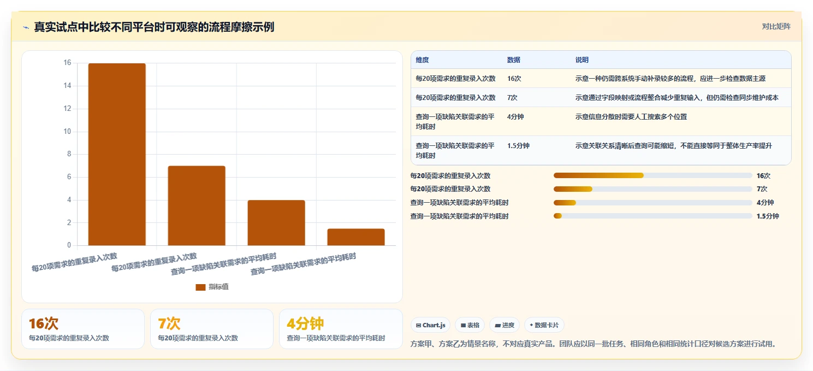Click the table data cell showing 16次

point(514,79)
